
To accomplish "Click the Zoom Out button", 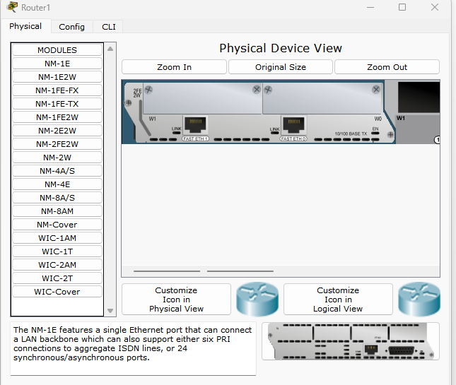I will [x=387, y=67].
